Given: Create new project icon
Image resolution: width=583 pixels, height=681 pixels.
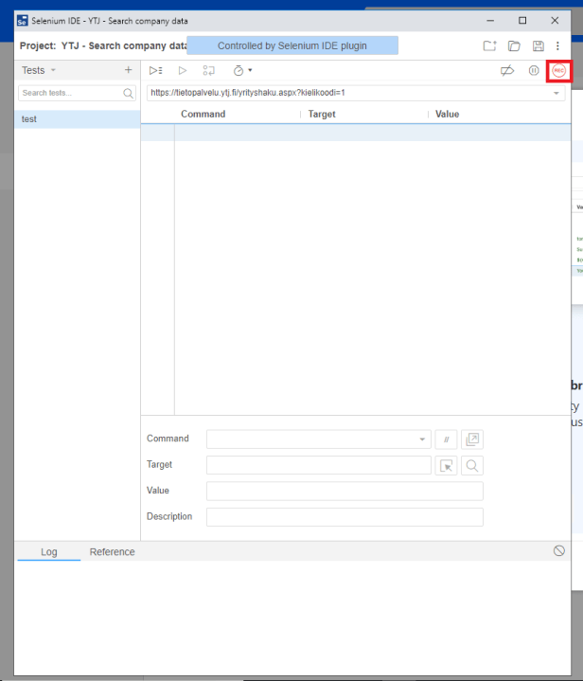Looking at the screenshot, I should click(x=489, y=45).
